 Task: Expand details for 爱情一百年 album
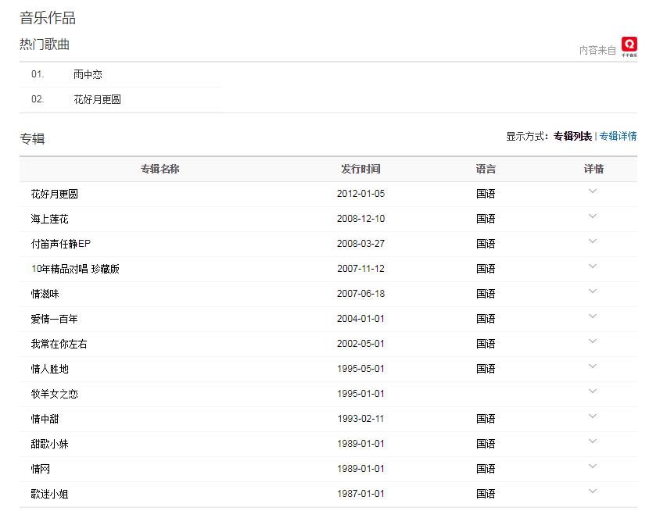[x=593, y=316]
